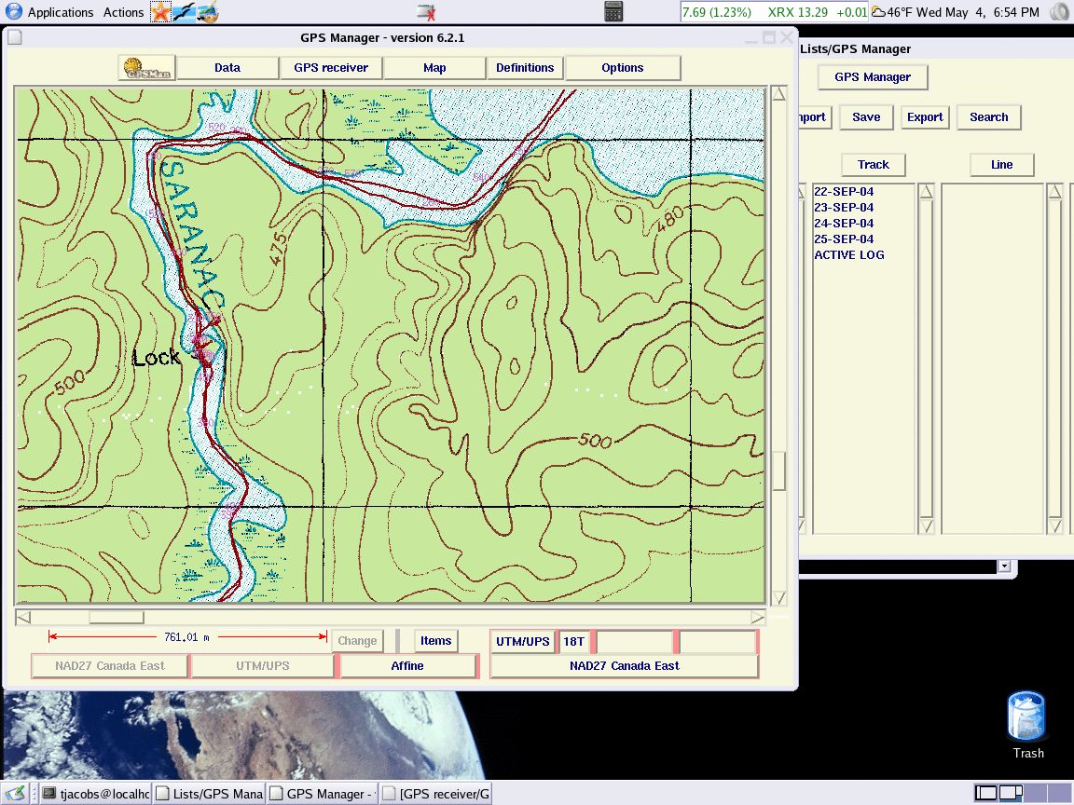1074x805 pixels.
Task: Select track 24-SEP-04
Action: pos(844,224)
